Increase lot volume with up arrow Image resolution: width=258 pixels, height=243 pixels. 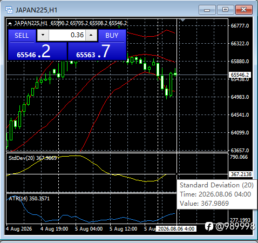click(x=91, y=35)
